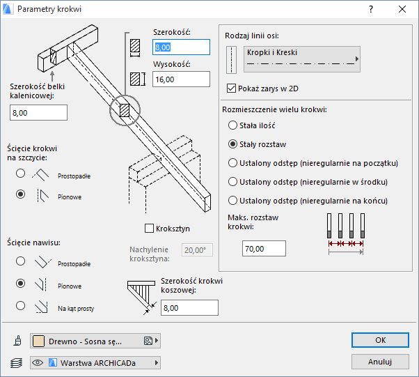Click the texture image icon in material selector
Image resolution: width=419 pixels, height=377 pixels.
pyautogui.click(x=148, y=341)
